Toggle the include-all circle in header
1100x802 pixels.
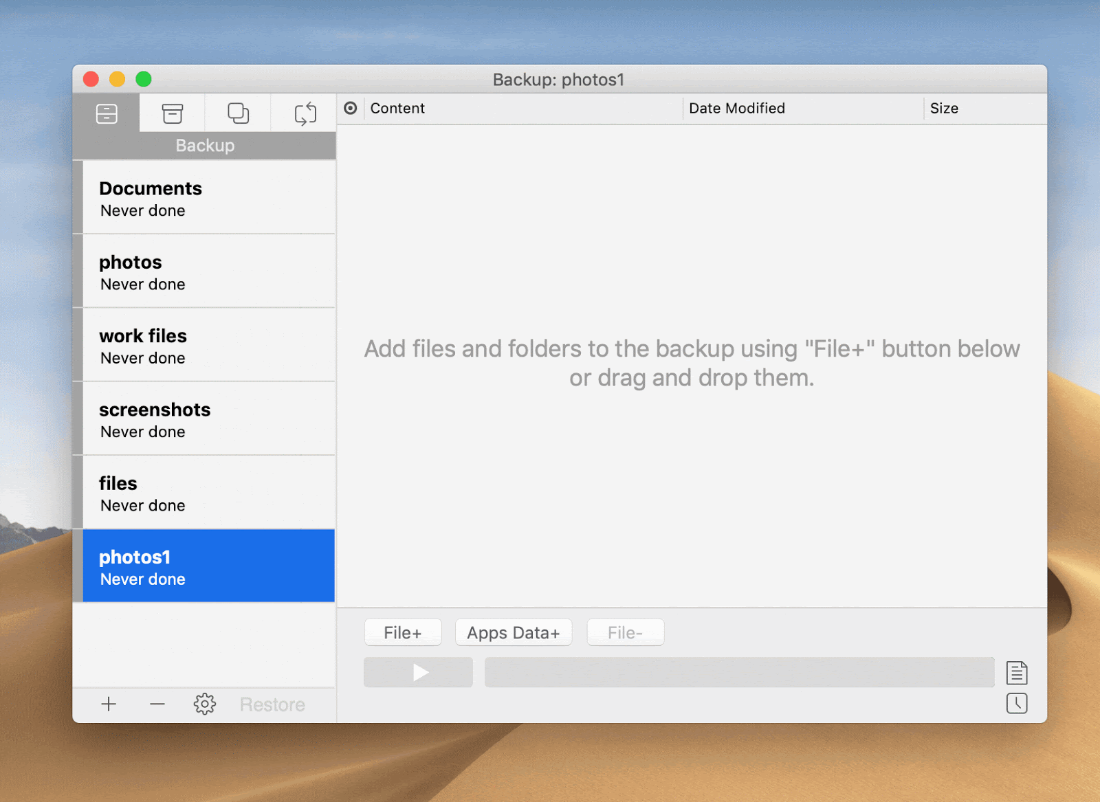point(351,108)
